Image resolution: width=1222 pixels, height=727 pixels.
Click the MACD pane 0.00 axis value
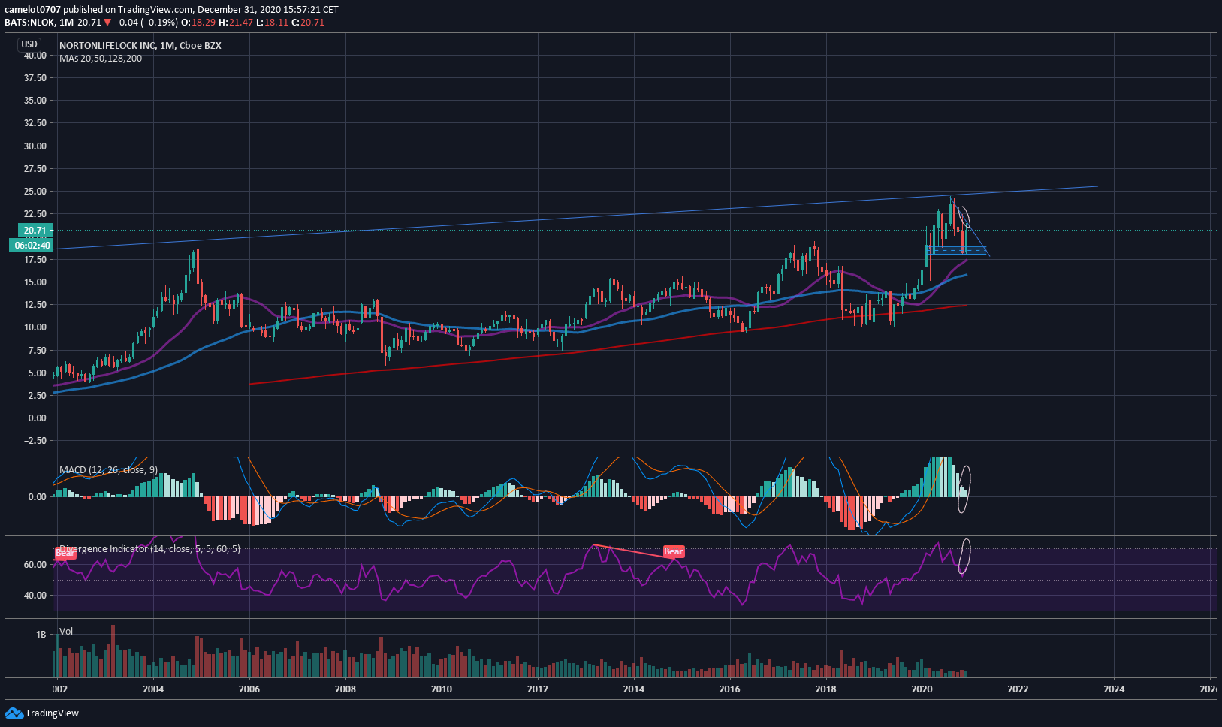click(x=37, y=497)
